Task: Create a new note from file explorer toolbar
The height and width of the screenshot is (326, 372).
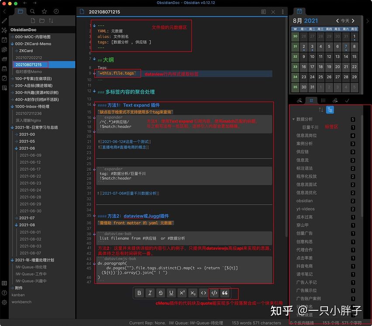Action: coord(33,20)
